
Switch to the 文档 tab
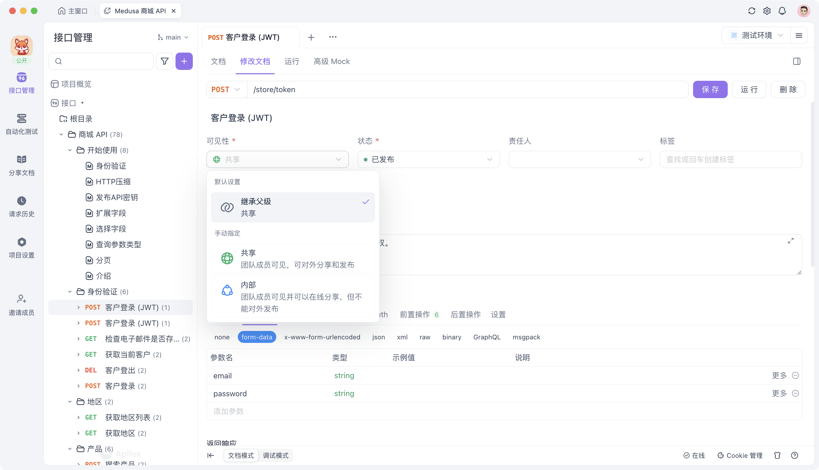[218, 61]
